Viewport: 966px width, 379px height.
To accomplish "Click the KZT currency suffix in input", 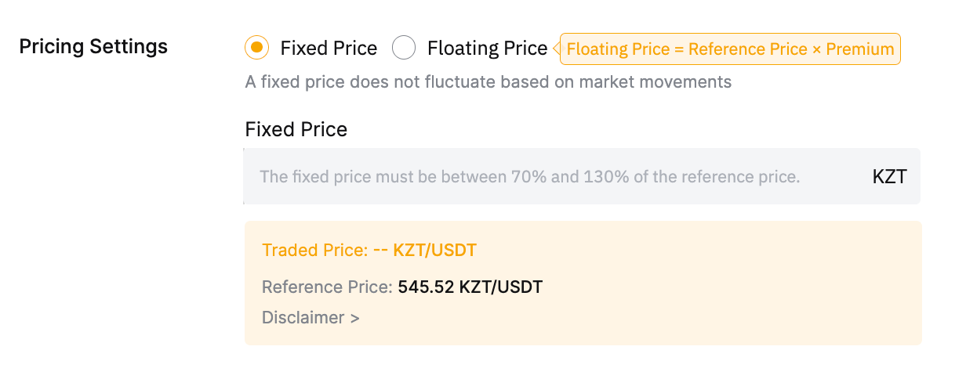I will coord(889,176).
